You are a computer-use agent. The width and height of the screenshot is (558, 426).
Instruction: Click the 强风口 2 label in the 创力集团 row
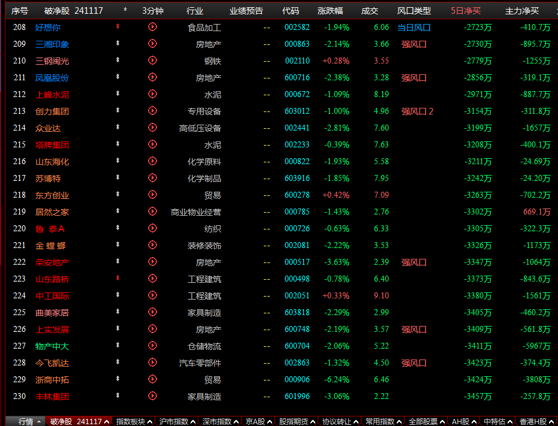click(416, 111)
